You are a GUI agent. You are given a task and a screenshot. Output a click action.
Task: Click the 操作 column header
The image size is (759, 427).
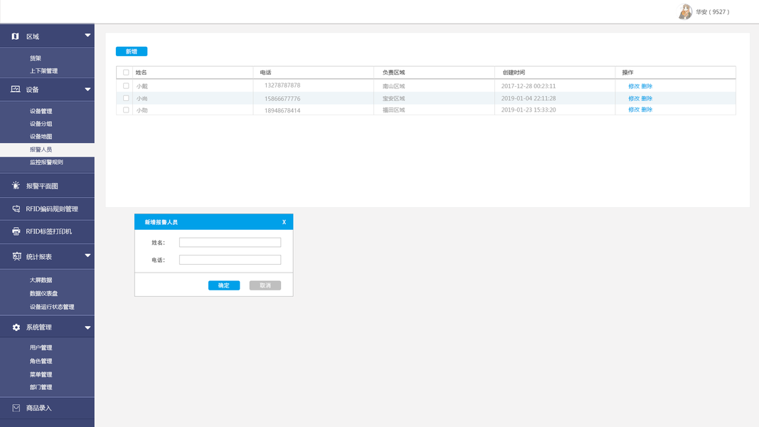point(628,73)
